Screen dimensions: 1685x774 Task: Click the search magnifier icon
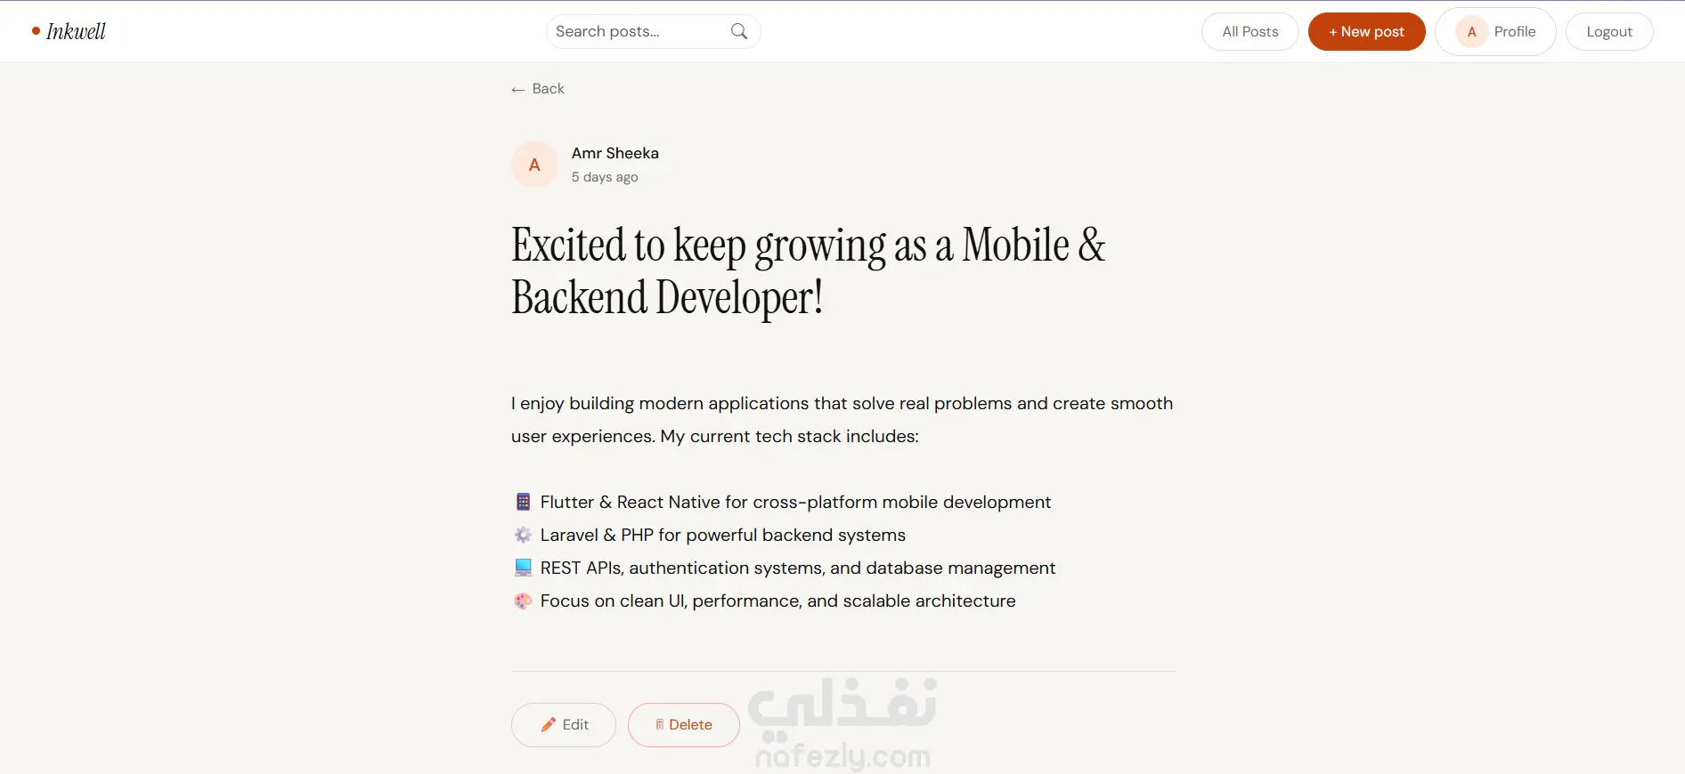738,31
